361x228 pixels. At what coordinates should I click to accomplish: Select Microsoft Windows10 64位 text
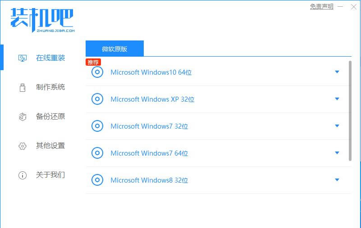tap(151, 72)
